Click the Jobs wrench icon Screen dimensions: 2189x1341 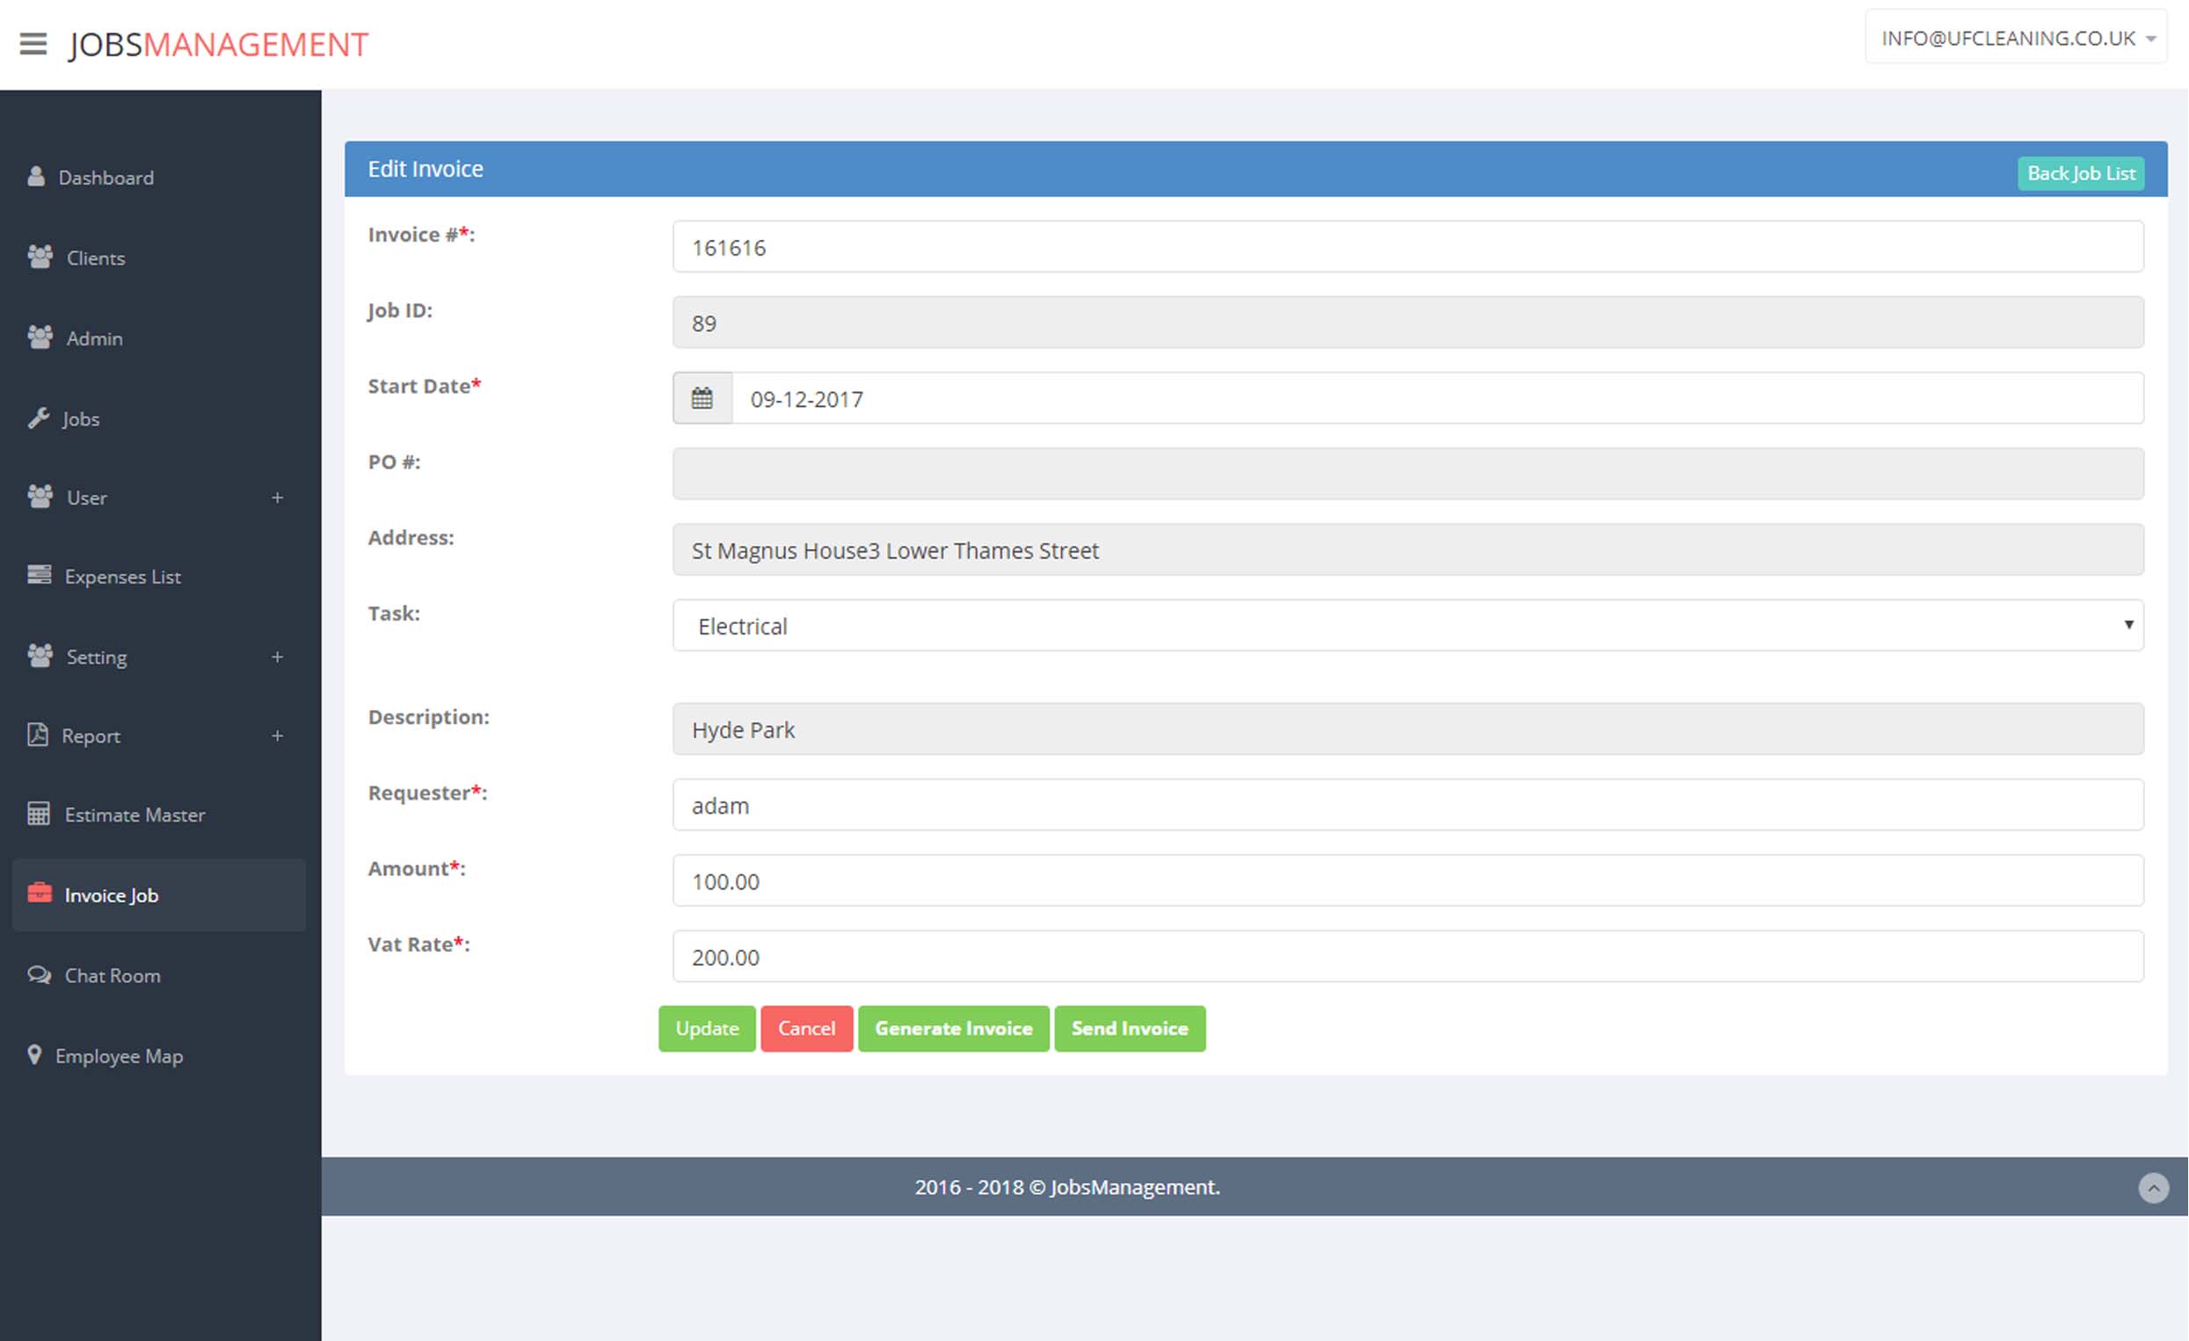[x=38, y=417]
